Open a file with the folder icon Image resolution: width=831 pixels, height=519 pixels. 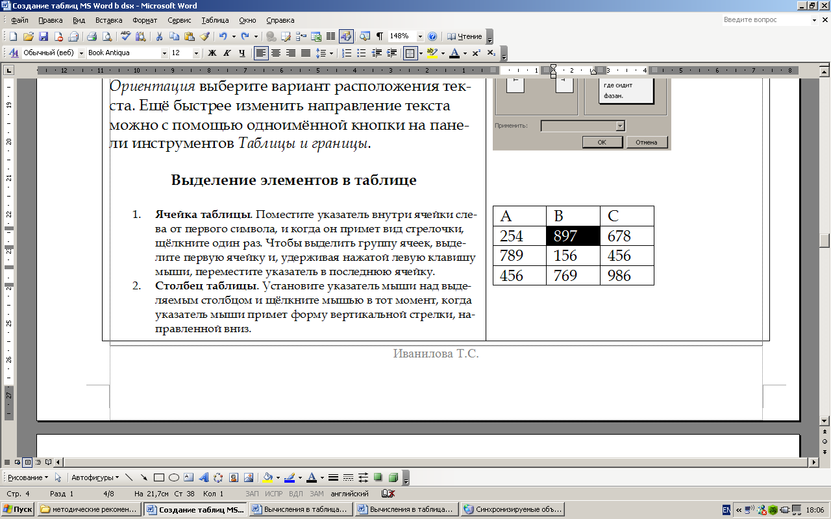(x=28, y=36)
